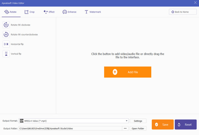Click the Rotate 90 clockwise label

pos(21,25)
